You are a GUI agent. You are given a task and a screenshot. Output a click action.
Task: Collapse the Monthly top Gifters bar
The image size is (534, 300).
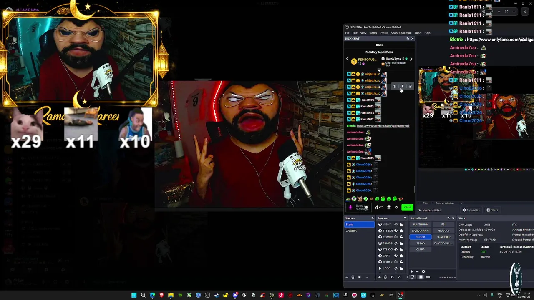click(x=379, y=70)
